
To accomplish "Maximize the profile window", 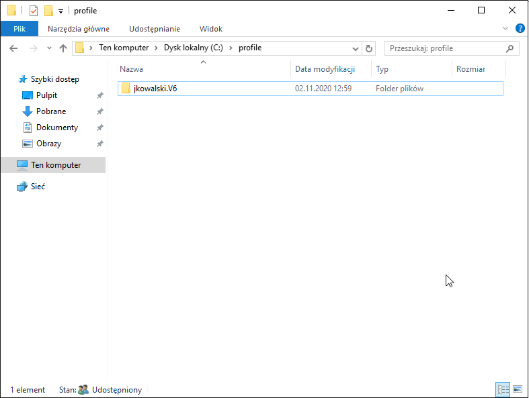I will click(481, 11).
